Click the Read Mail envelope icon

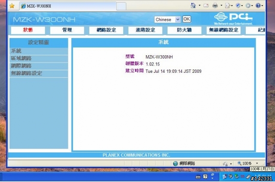(206, 6)
